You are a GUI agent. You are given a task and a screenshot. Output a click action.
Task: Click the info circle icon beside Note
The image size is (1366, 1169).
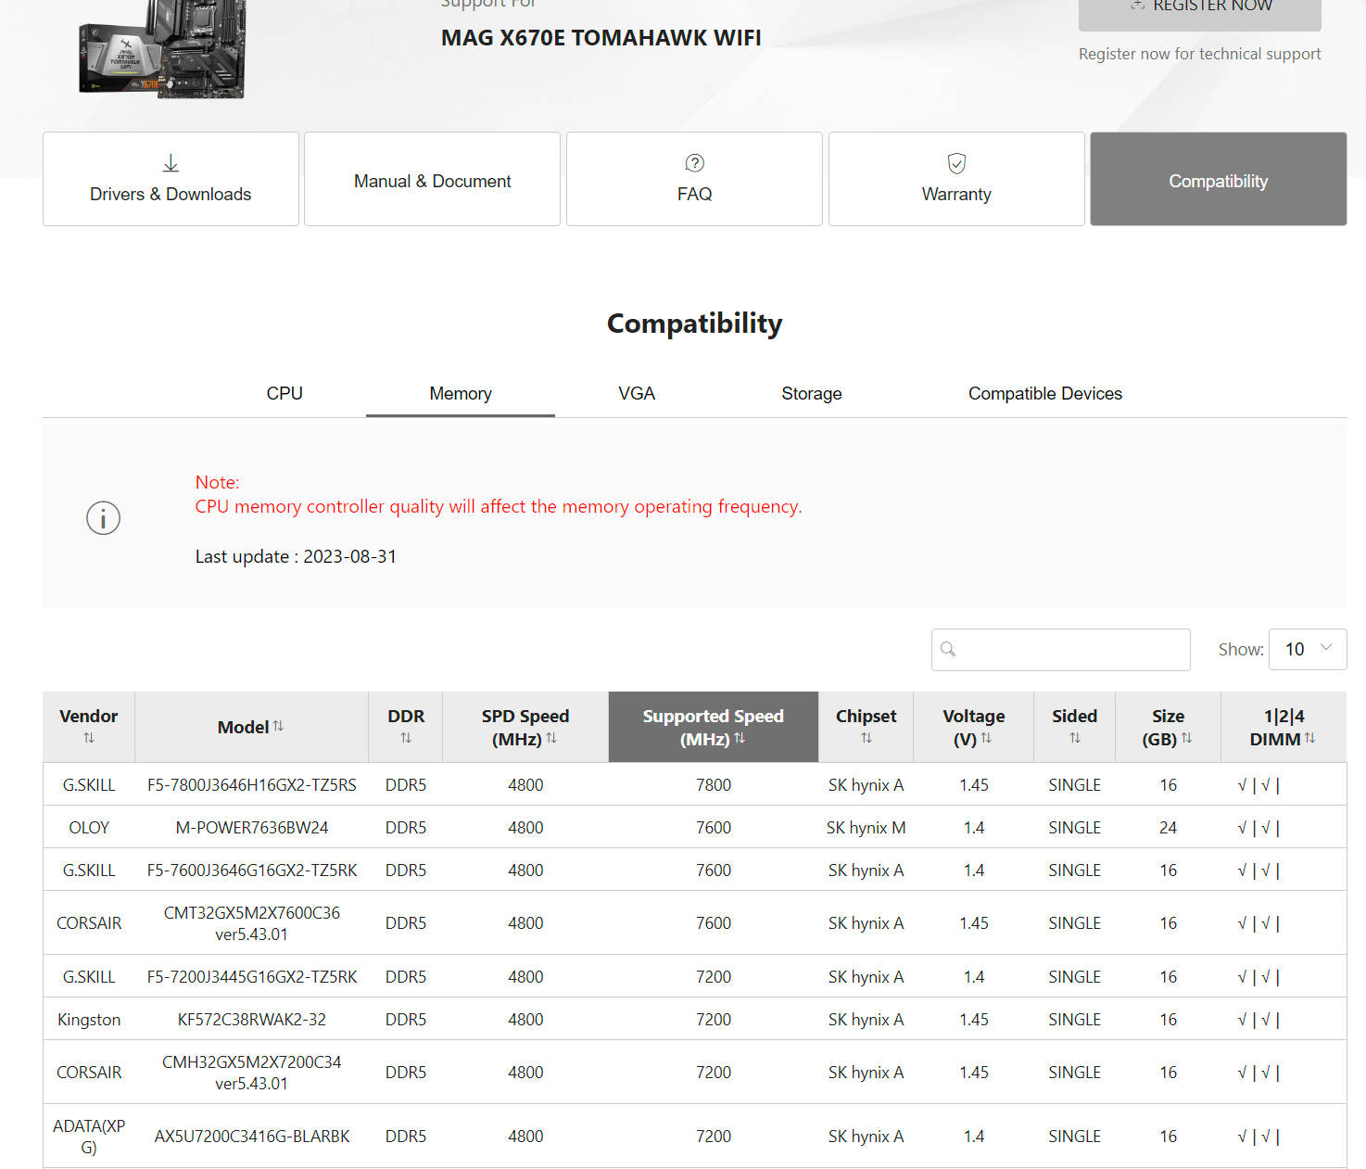103,518
